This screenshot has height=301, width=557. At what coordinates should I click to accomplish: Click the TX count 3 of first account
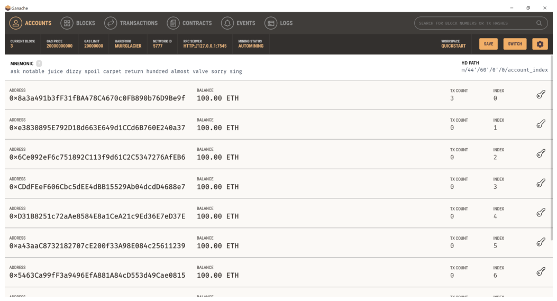[452, 98]
